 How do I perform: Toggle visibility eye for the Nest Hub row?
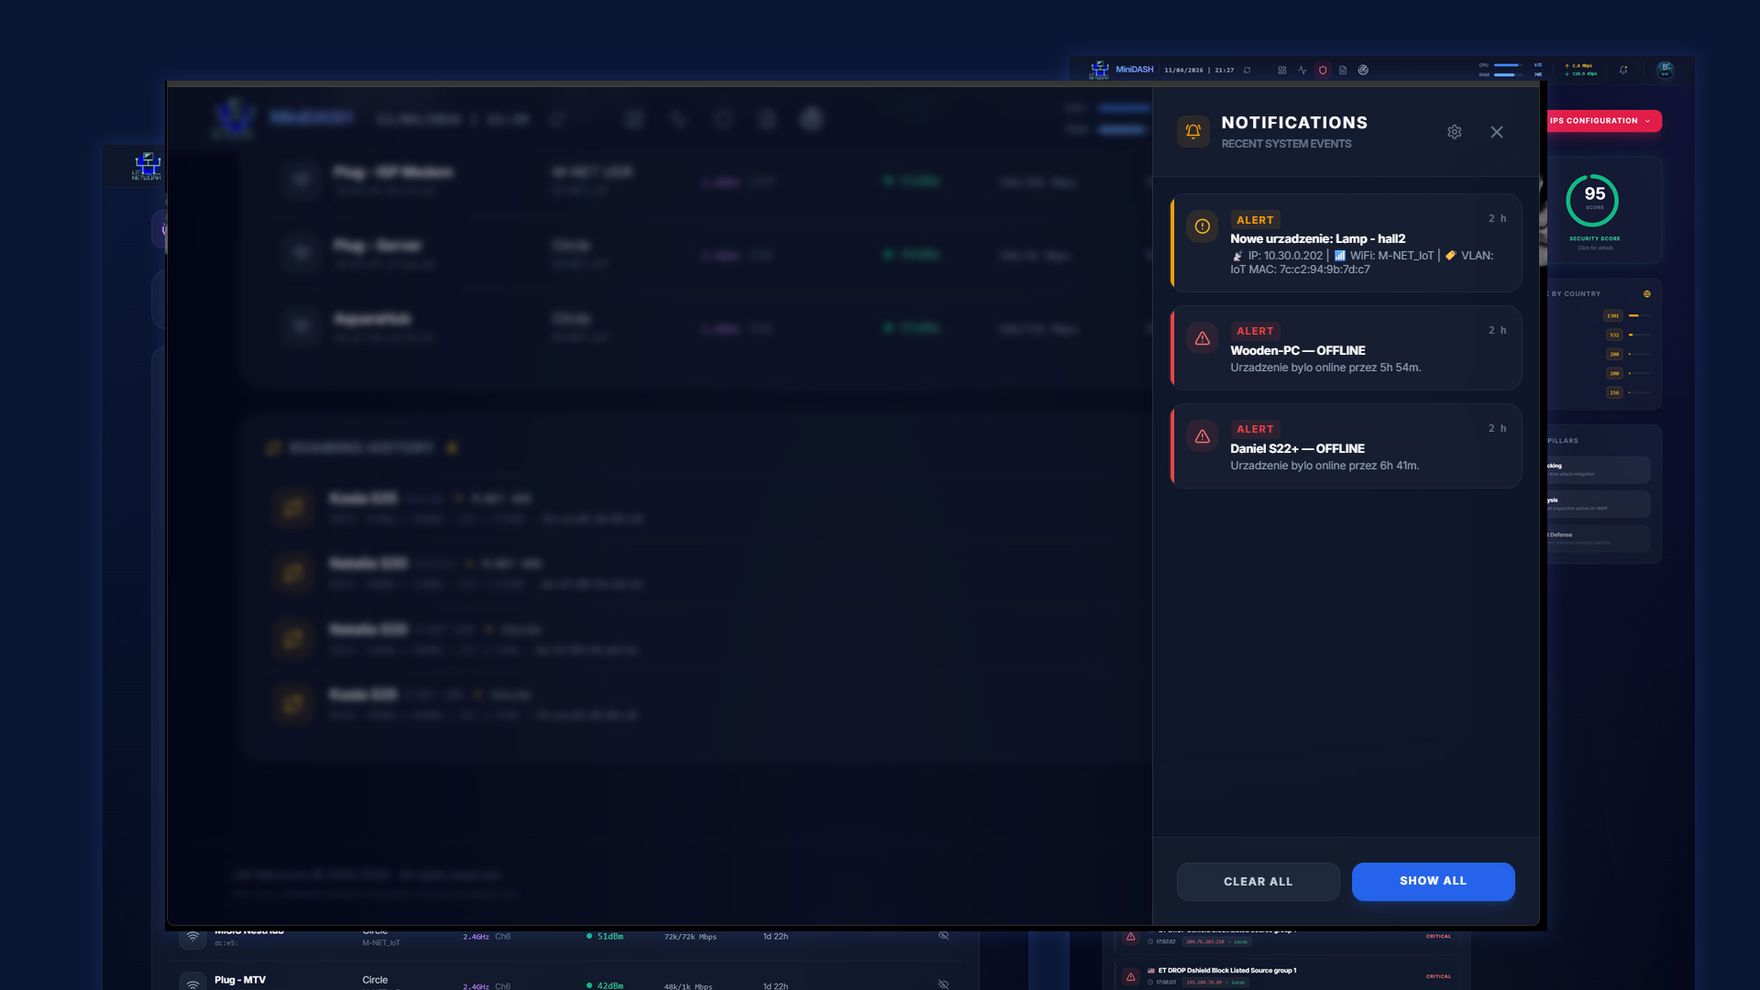943,936
